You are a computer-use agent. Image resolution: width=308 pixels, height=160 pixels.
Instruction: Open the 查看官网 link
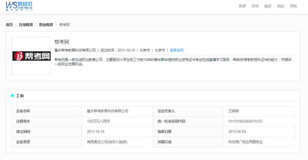click(x=177, y=50)
